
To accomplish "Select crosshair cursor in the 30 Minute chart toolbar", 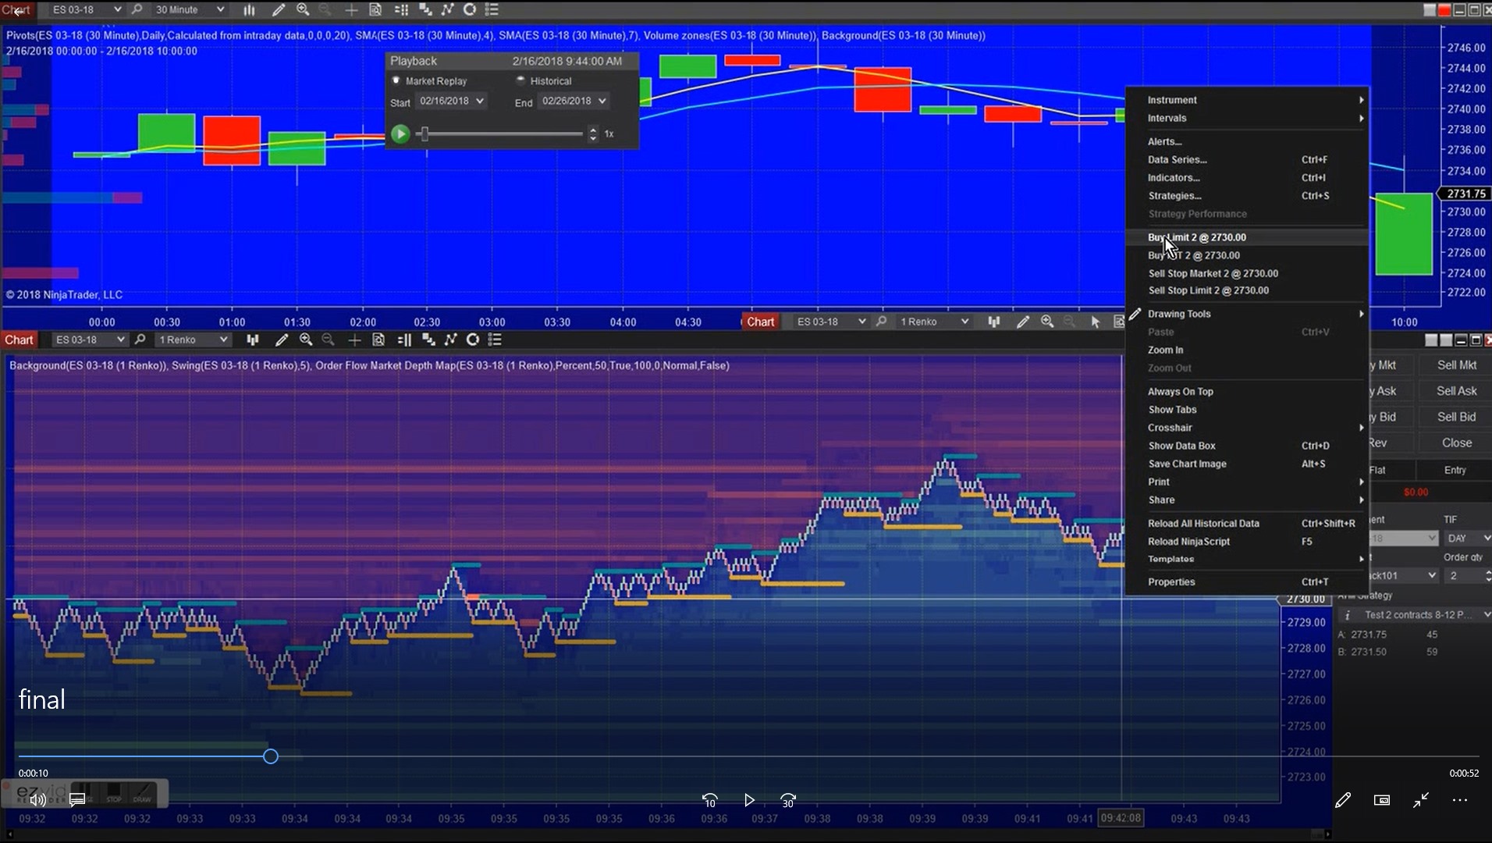I will tap(352, 9).
